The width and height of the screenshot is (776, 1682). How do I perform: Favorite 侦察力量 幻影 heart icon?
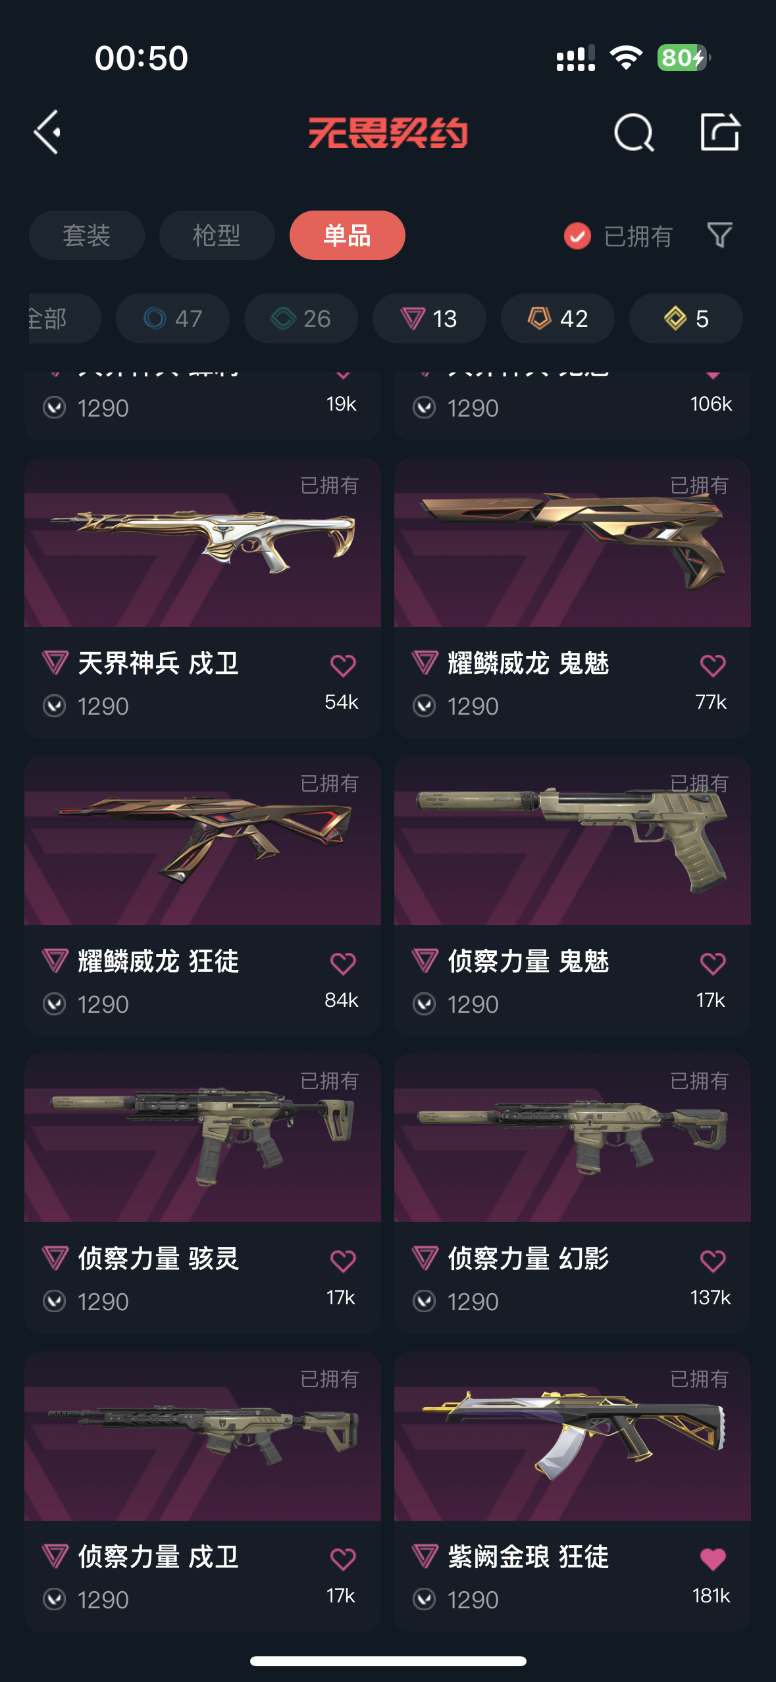(713, 1261)
